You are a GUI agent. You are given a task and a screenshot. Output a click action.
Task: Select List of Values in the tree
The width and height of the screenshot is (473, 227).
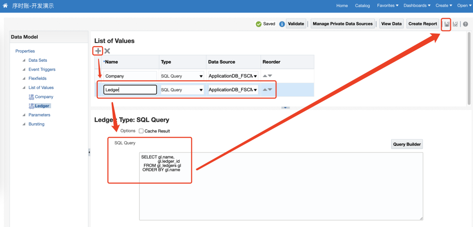(41, 88)
